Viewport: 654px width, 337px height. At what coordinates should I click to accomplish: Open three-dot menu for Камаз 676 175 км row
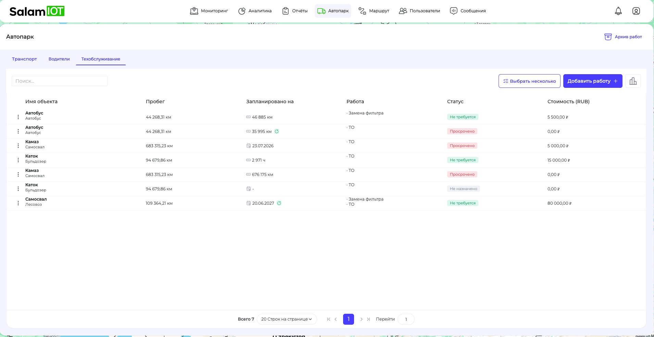pos(18,174)
